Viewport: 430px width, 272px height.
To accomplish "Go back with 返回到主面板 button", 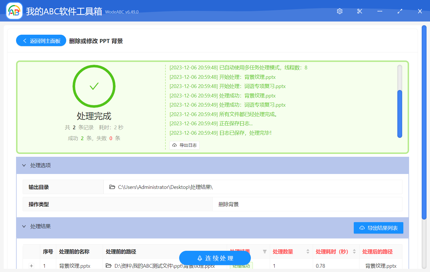I will 41,41.
